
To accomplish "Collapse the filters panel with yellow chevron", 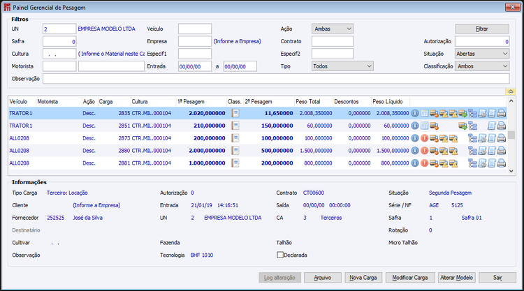I will (x=510, y=91).
